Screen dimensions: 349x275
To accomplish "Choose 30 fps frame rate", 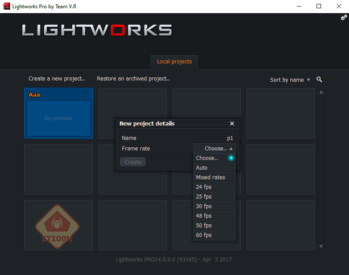I will pyautogui.click(x=214, y=206).
